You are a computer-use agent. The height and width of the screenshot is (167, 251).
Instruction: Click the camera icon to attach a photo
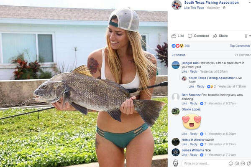(x=237, y=163)
